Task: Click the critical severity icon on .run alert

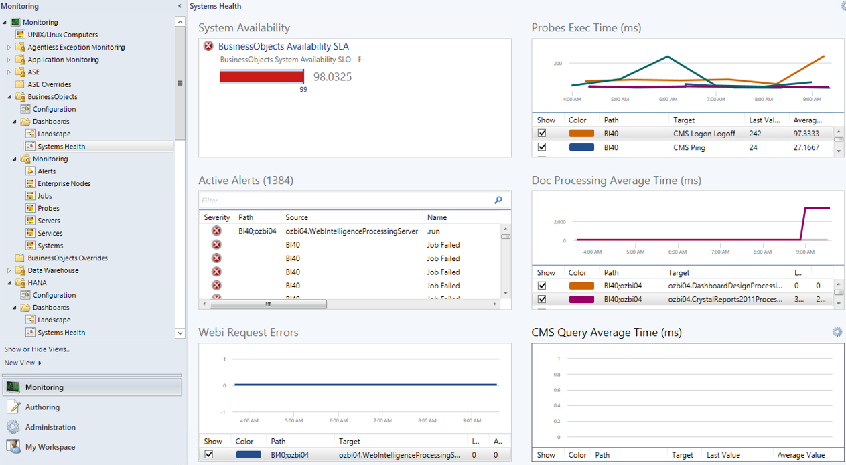Action: (216, 231)
